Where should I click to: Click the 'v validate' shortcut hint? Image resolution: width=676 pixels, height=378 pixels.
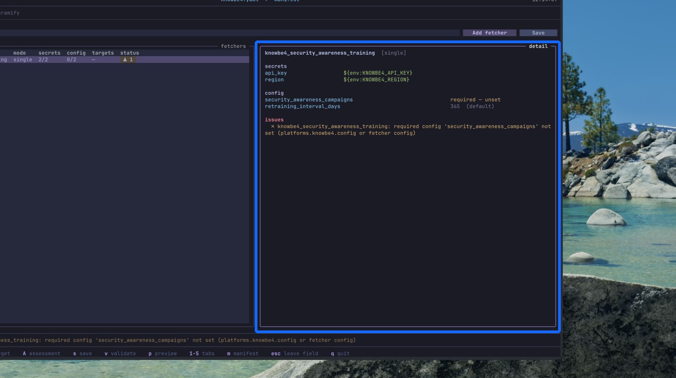[120, 354]
